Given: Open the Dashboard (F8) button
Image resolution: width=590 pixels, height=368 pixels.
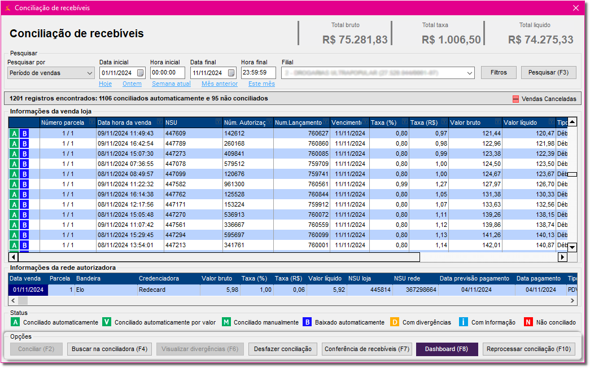Looking at the screenshot, I should (447, 349).
